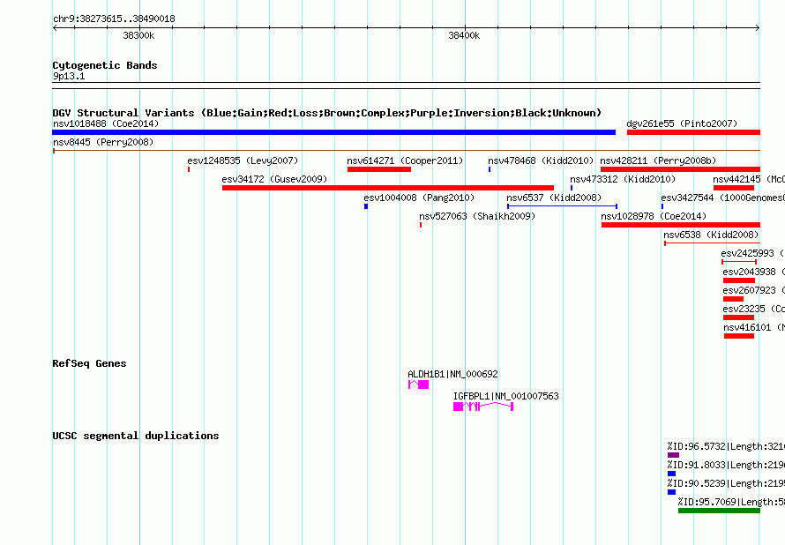
Task: Click the 9p13.1 cytogenetic band label
Action: pos(69,76)
